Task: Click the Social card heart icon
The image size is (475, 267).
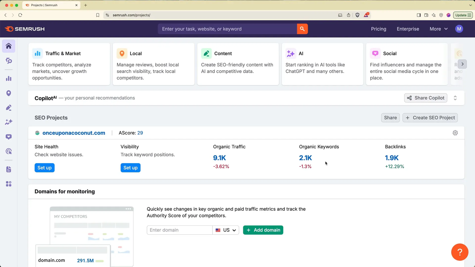Action: (375, 53)
